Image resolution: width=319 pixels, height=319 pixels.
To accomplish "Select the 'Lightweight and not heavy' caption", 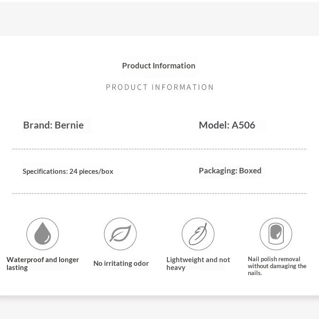I will 198,264.
